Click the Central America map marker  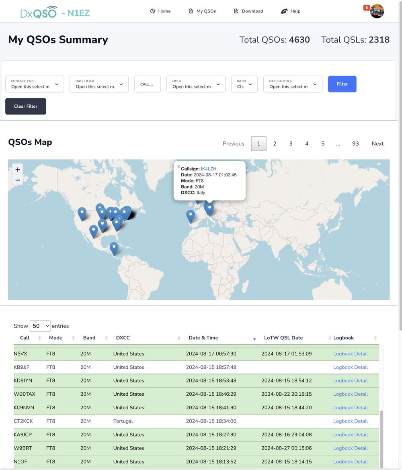tap(114, 249)
